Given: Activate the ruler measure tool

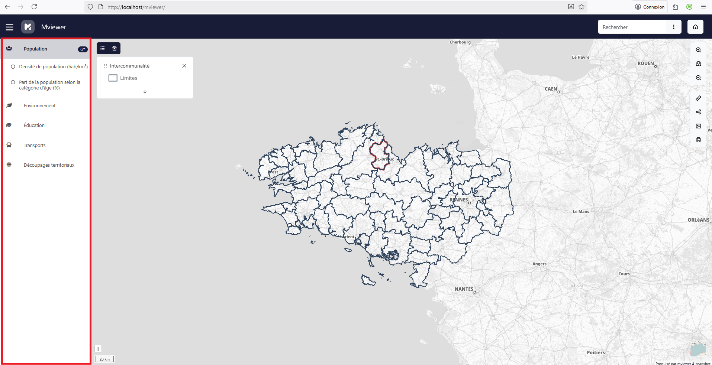Looking at the screenshot, I should click(x=698, y=98).
